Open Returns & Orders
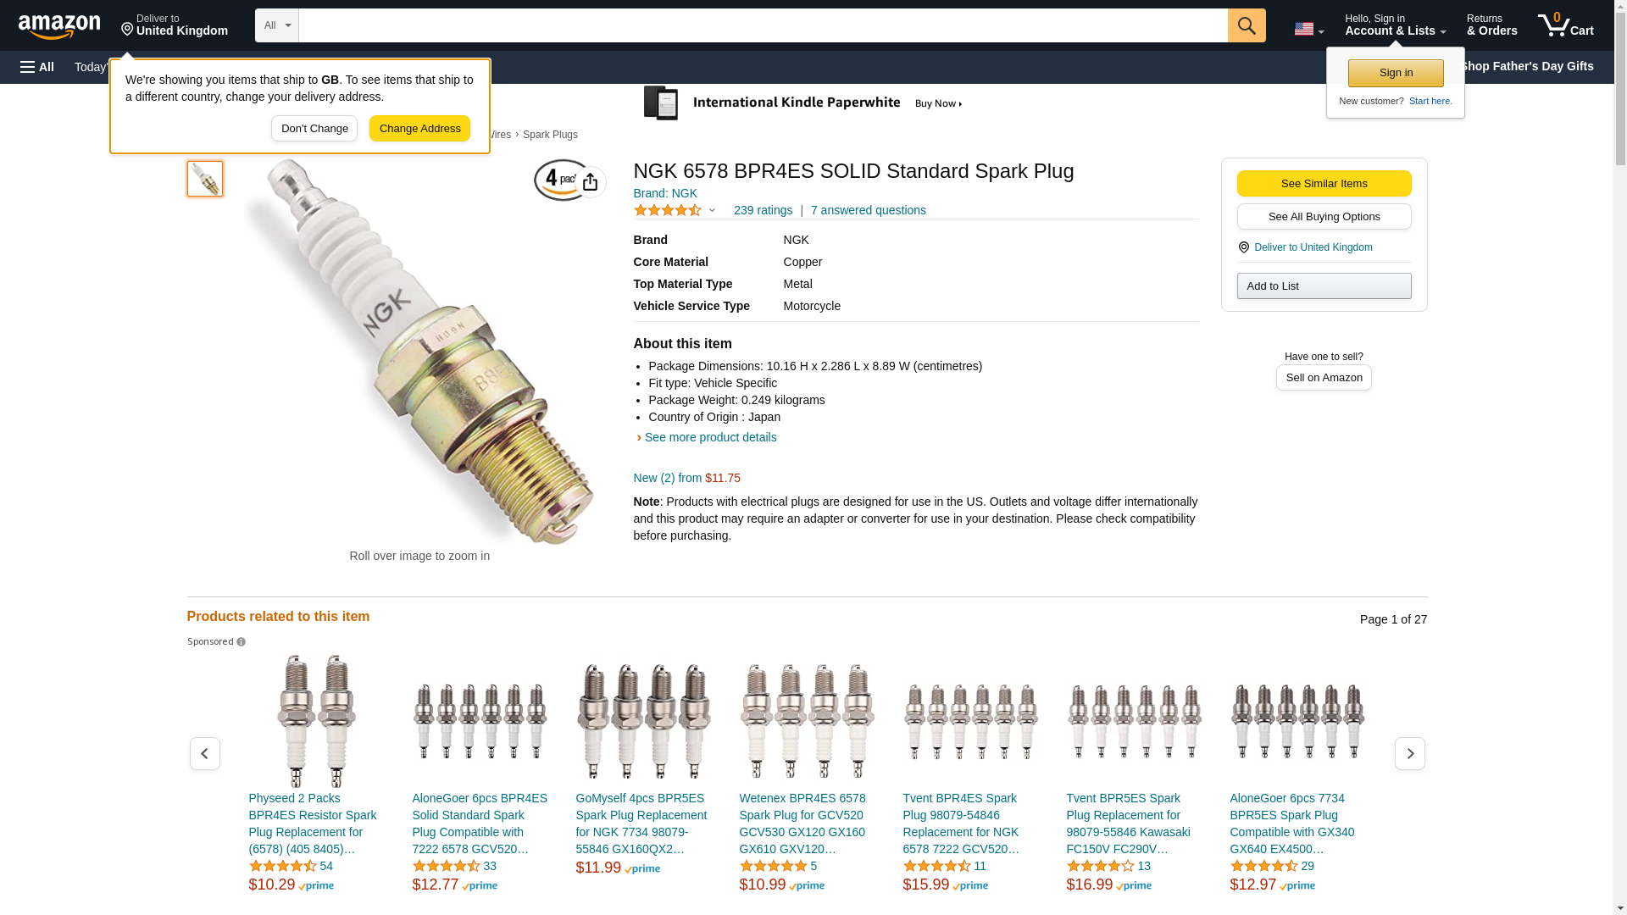The height and width of the screenshot is (915, 1627). pos(1491,25)
